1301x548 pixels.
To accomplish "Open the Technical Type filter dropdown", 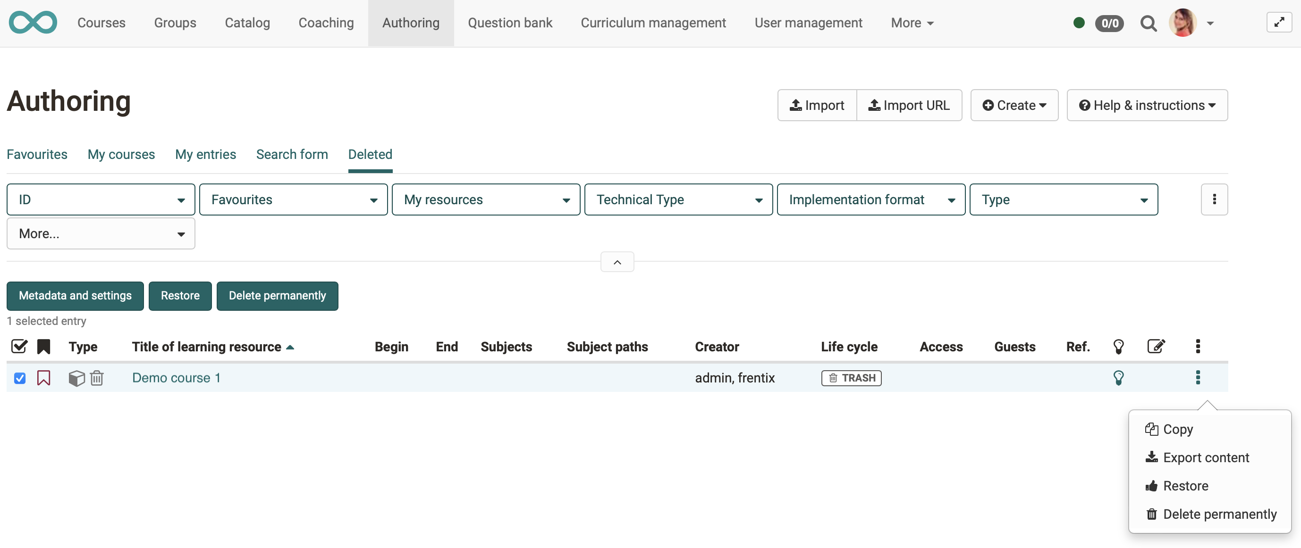I will 678,199.
